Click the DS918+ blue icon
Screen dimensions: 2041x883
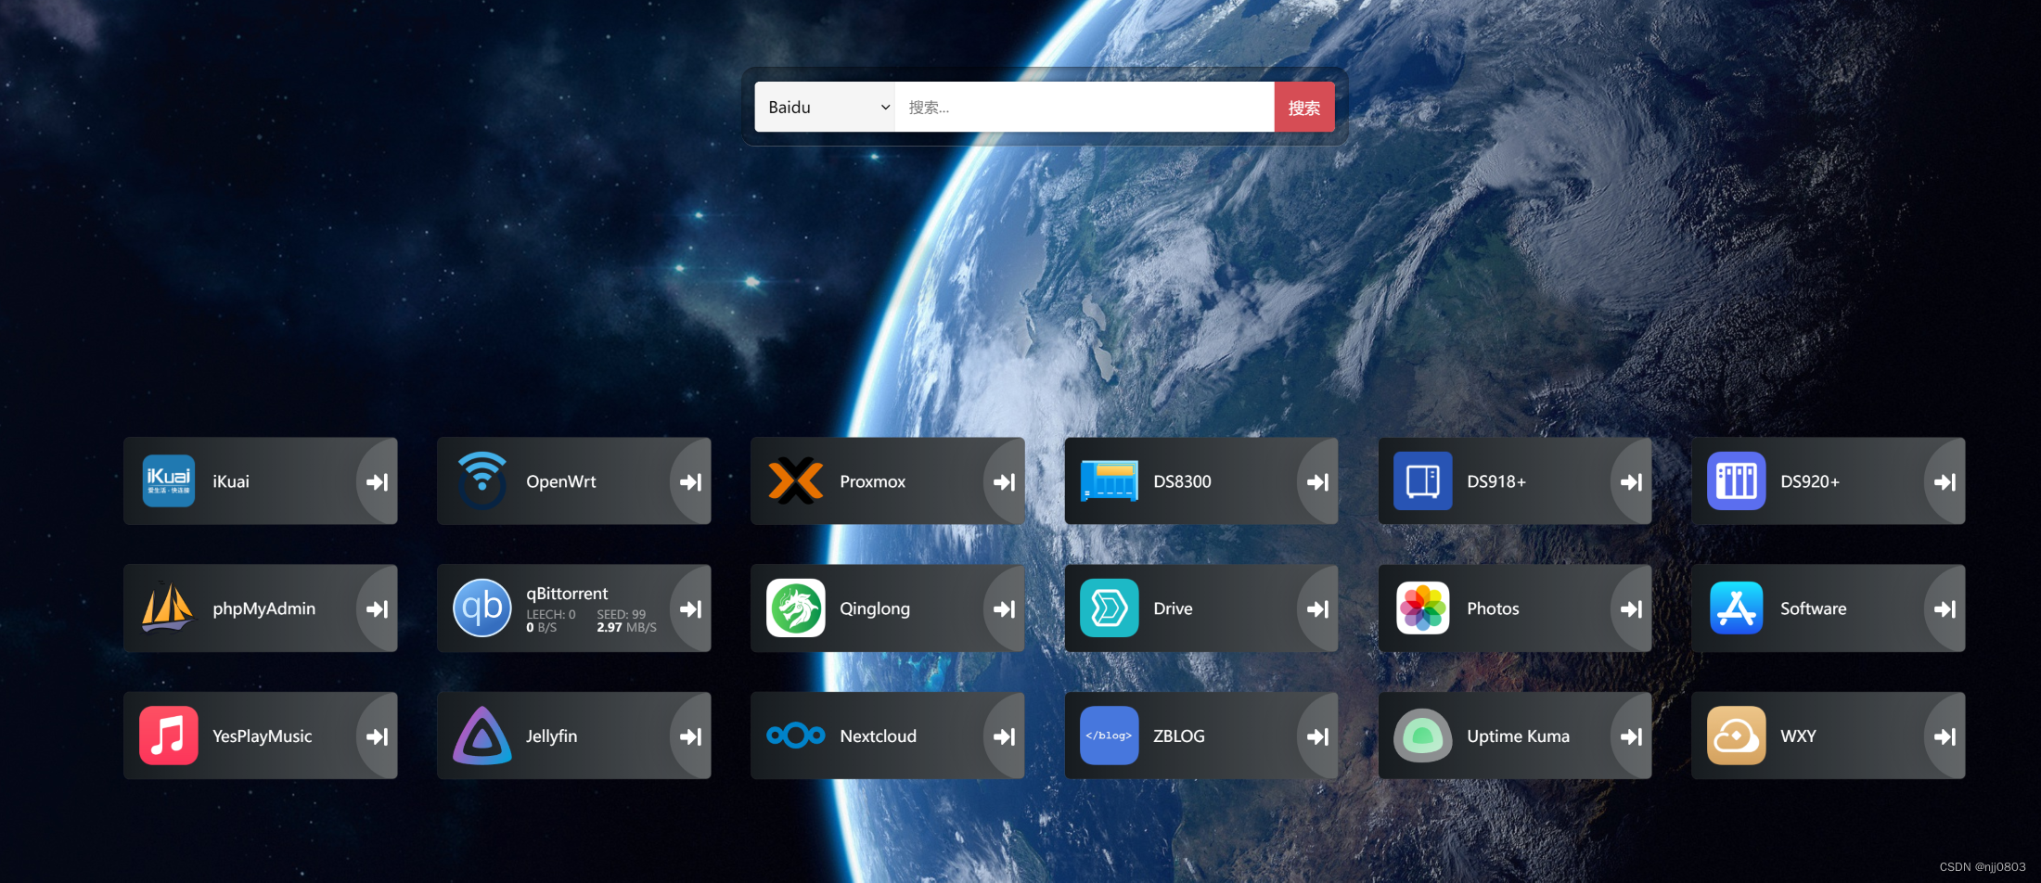pyautogui.click(x=1423, y=481)
